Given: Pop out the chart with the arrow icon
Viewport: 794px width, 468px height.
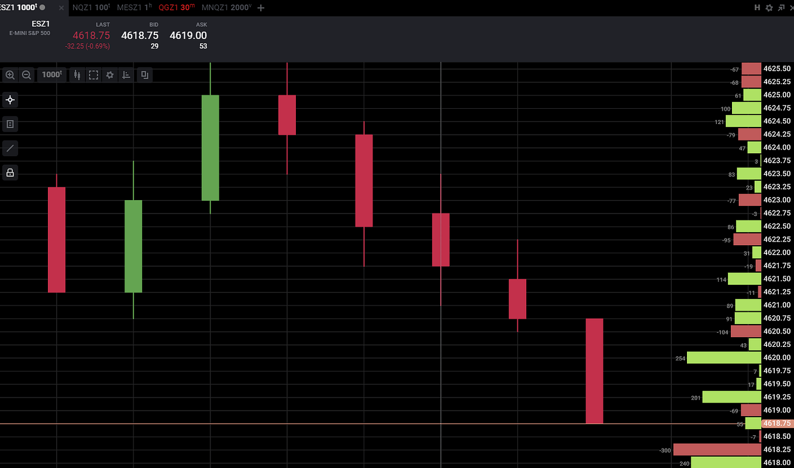Looking at the screenshot, I should (781, 8).
